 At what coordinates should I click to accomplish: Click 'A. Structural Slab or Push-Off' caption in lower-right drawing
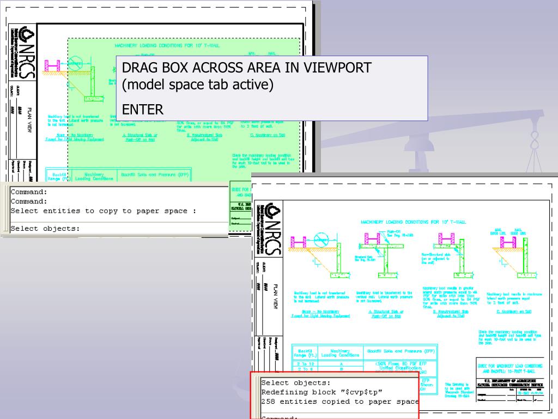[x=387, y=314]
